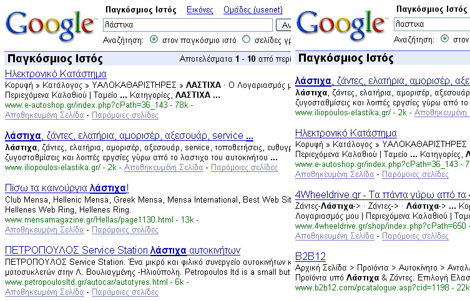The height and width of the screenshot is (301, 470).
Task: Open 'ΠΕΤΡΟΠΟΥΛΟΣ Service Station' result link
Action: [x=122, y=251]
